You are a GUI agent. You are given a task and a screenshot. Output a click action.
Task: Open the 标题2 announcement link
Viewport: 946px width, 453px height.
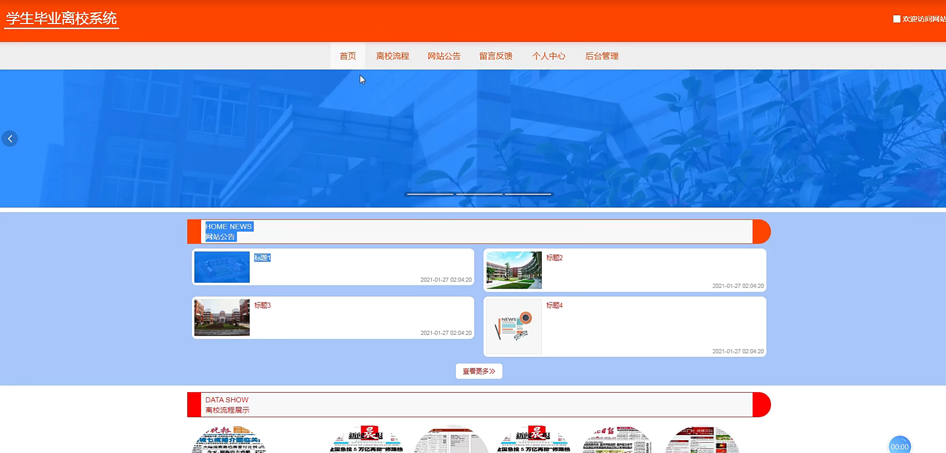click(x=555, y=258)
